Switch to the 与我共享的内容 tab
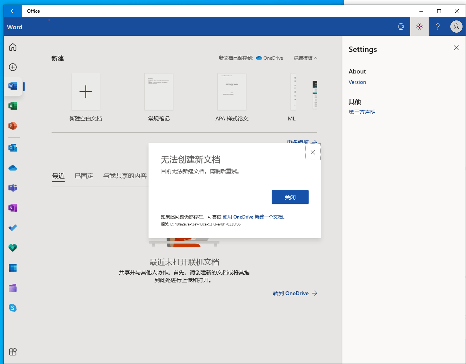Image resolution: width=466 pixels, height=364 pixels. coord(125,176)
